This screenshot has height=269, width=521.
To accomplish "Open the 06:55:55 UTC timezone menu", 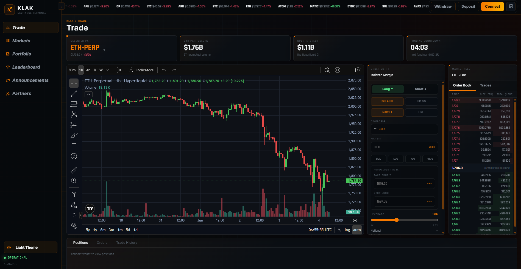I will click(320, 230).
